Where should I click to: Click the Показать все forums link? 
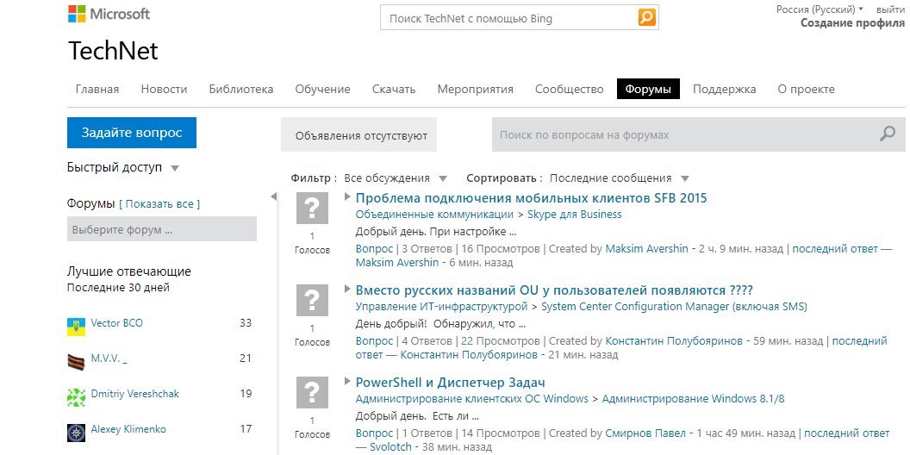[x=159, y=204]
